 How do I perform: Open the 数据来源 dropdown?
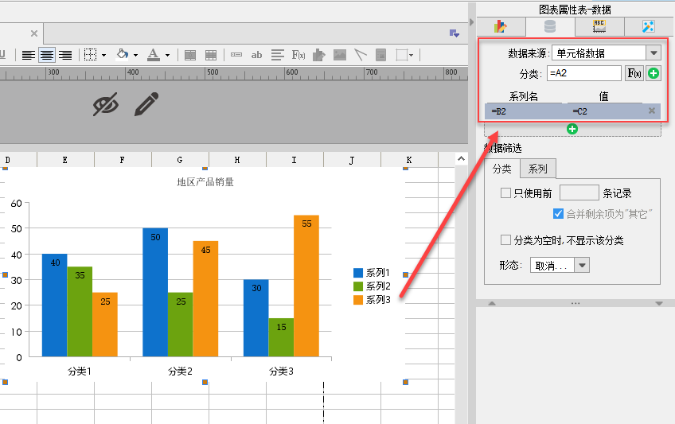pos(654,53)
